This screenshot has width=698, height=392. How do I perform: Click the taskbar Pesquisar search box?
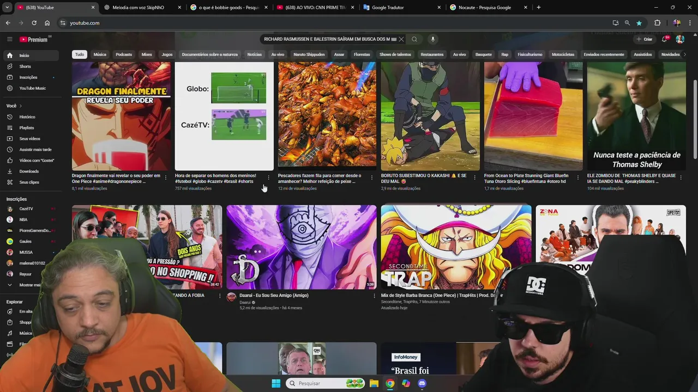[326, 383]
